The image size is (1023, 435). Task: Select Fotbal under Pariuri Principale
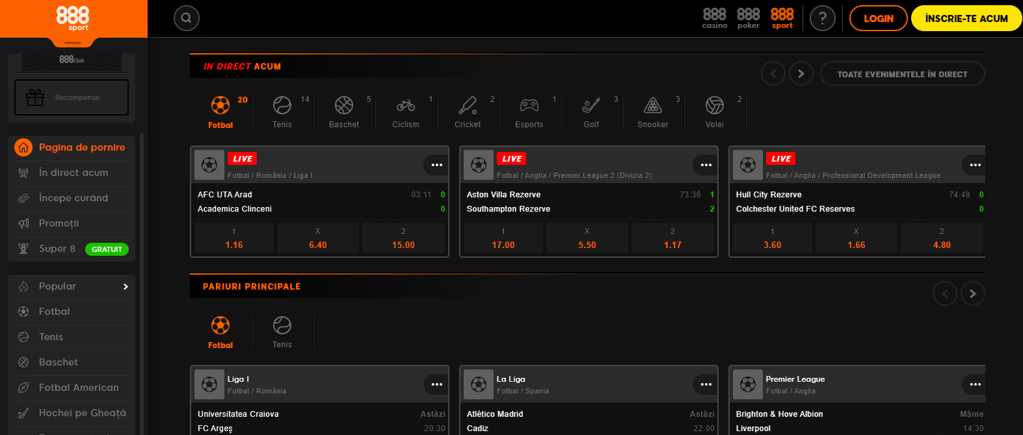(x=220, y=332)
